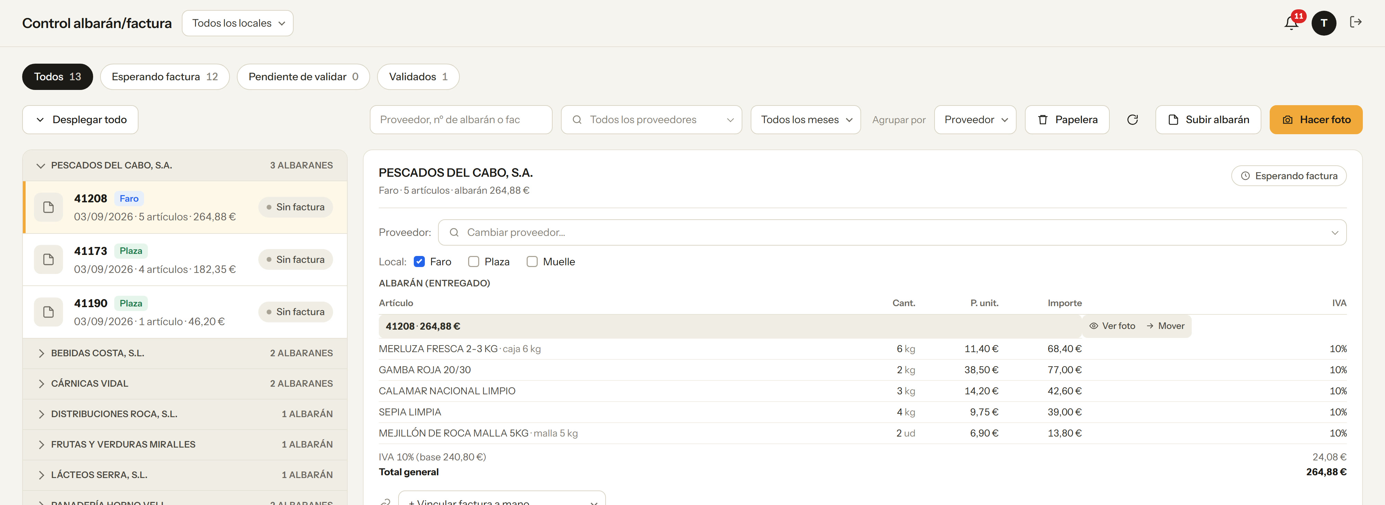The image size is (1385, 505).
Task: Click the proveedor/albarán search field
Action: click(461, 120)
